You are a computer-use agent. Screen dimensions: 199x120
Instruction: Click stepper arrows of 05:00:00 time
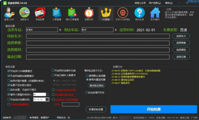[x=47, y=100]
